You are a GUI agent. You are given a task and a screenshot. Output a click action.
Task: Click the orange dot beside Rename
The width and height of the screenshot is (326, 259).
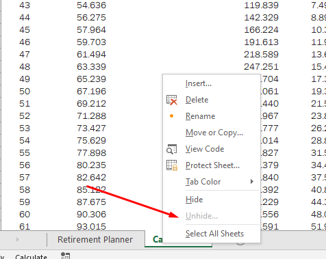coord(172,116)
